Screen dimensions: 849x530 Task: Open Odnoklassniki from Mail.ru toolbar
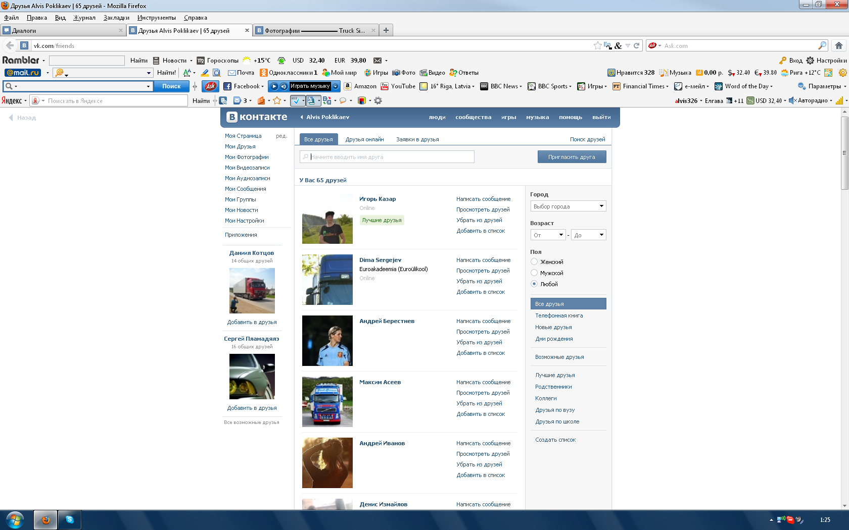click(x=288, y=73)
